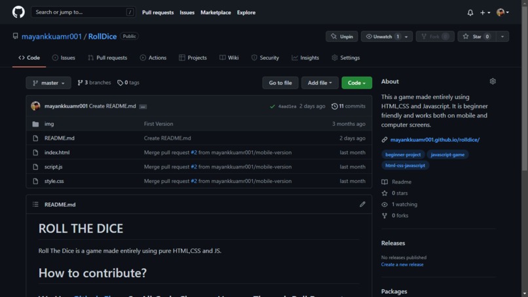Screen dimensions: 528x297
Task: Click the file icon beside index.html
Action: pos(35,152)
